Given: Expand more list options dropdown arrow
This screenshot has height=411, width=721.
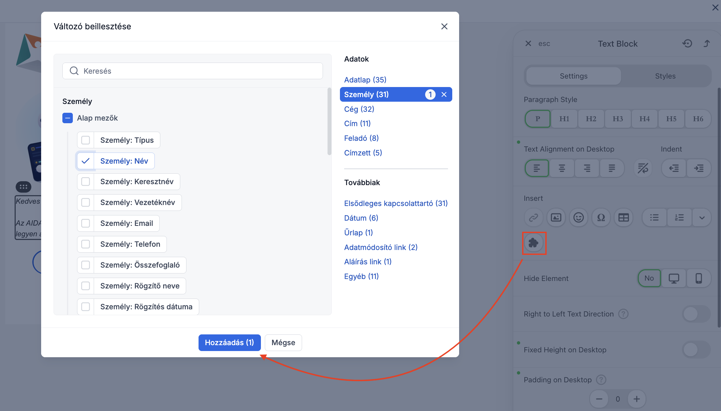Looking at the screenshot, I should [x=702, y=217].
